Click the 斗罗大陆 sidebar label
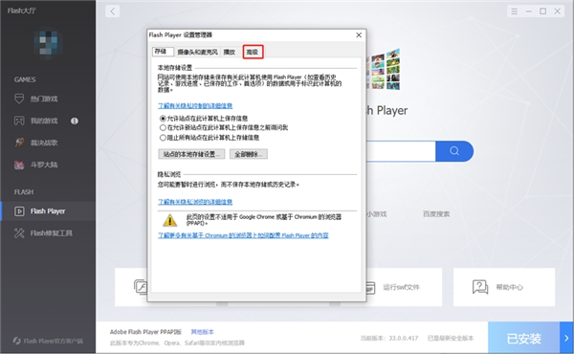Screen dimensions: 574x354 [44, 165]
